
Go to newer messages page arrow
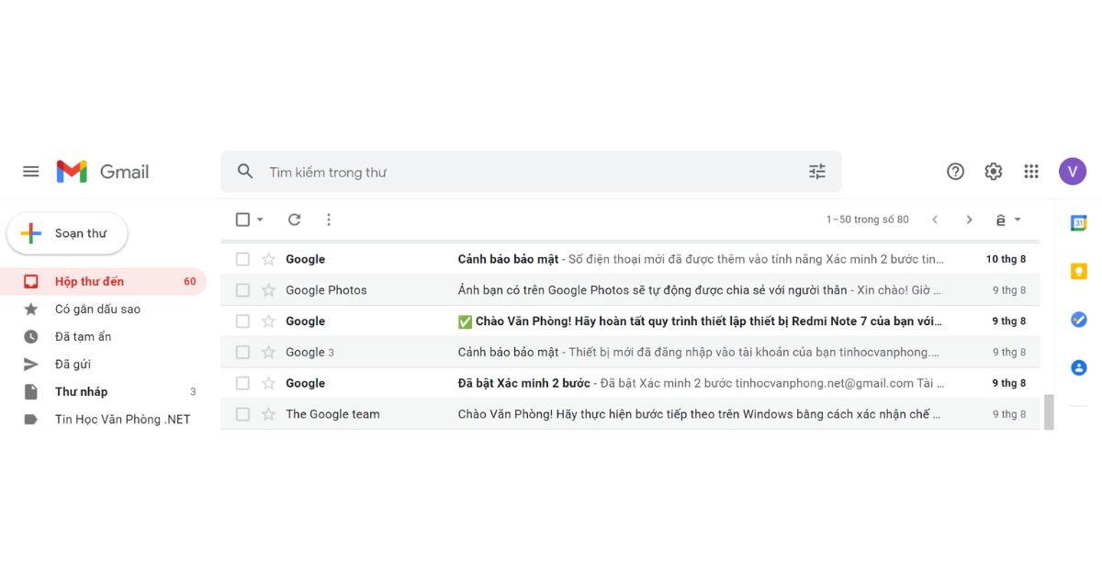coord(935,219)
